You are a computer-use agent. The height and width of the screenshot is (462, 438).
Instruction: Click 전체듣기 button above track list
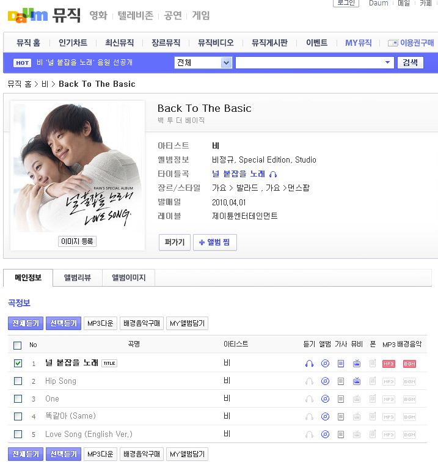pos(26,323)
